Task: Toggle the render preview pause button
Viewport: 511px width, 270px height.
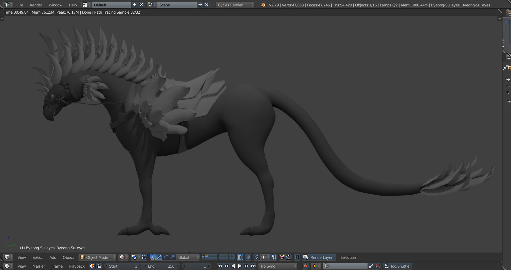Action: [296, 257]
